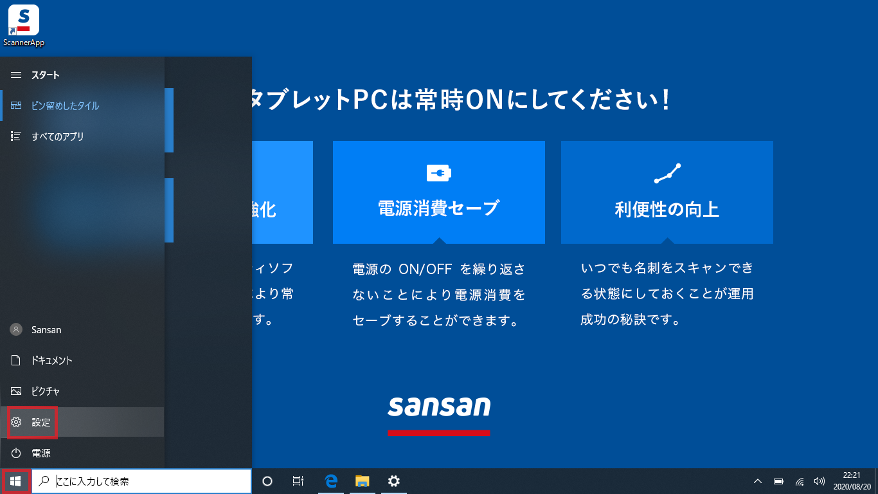Launch Microsoft Edge from the taskbar
The image size is (878, 494).
[x=331, y=481]
